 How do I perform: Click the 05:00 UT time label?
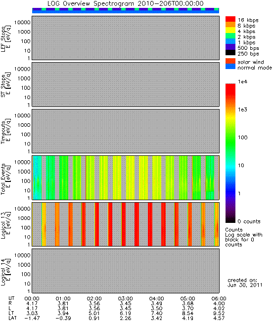click(188, 299)
